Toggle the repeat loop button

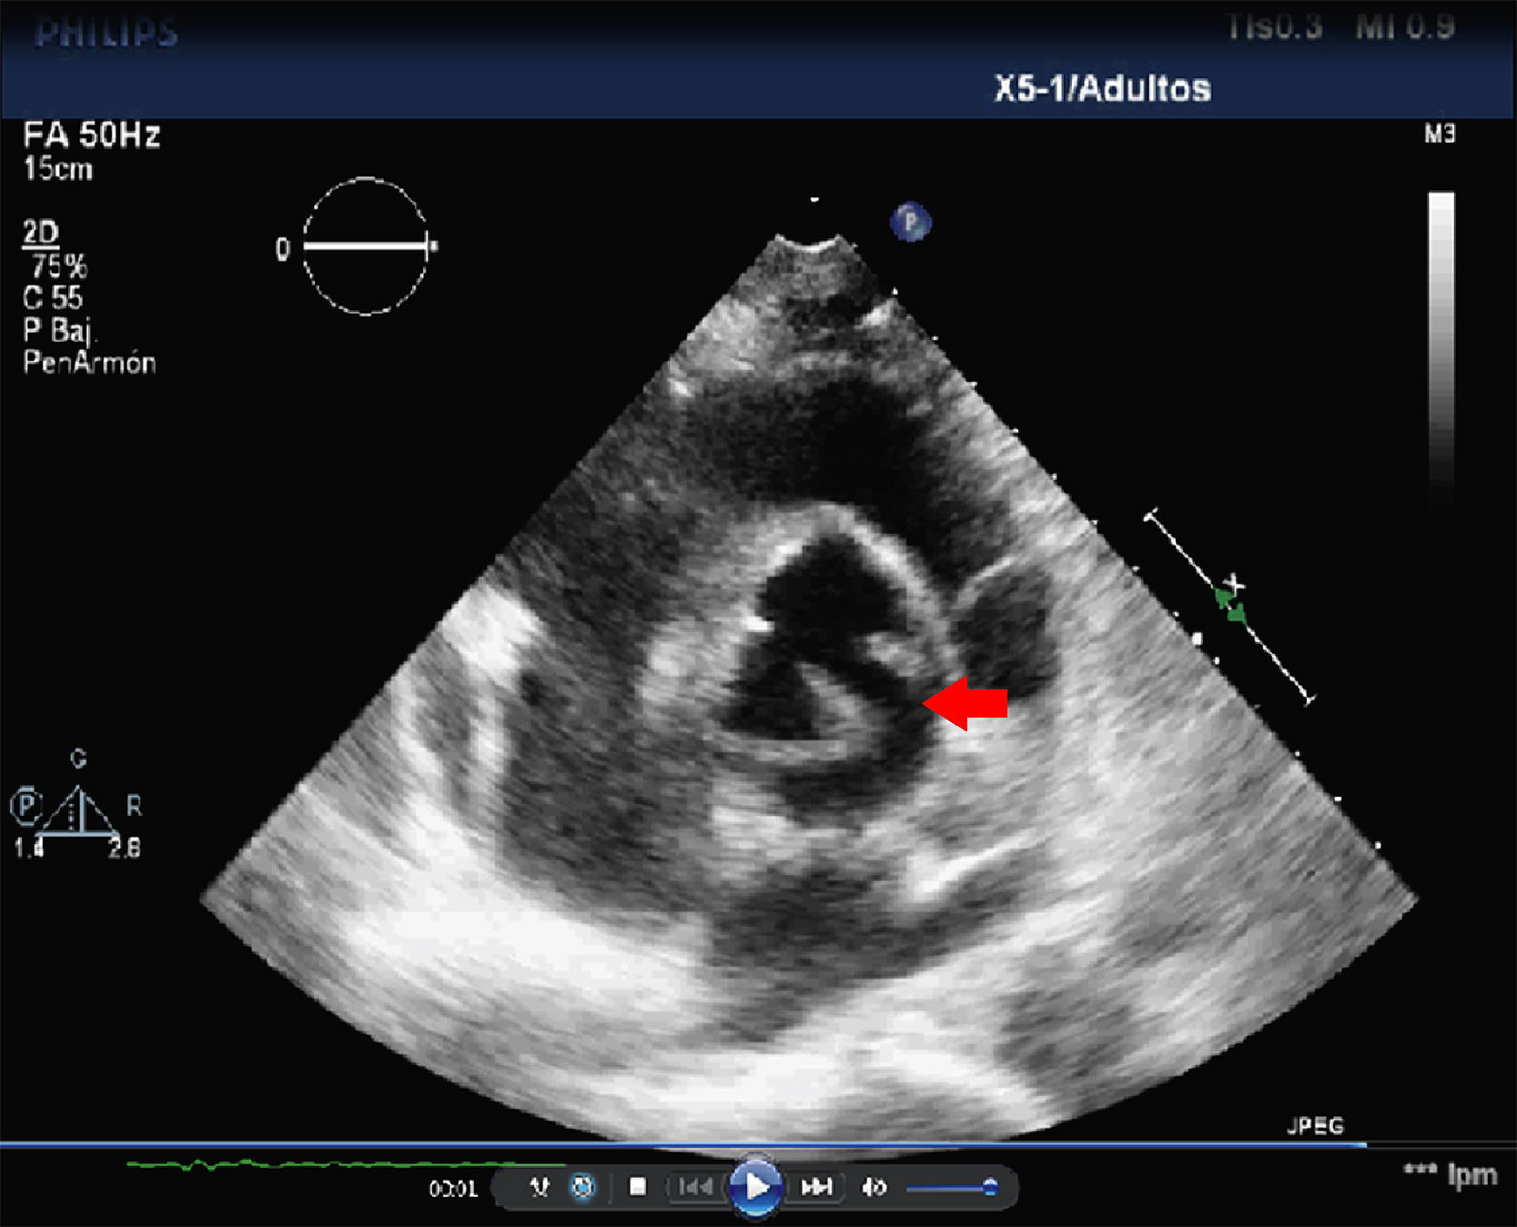(x=582, y=1187)
